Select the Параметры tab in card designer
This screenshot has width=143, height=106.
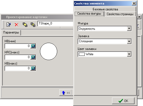coord(11,32)
